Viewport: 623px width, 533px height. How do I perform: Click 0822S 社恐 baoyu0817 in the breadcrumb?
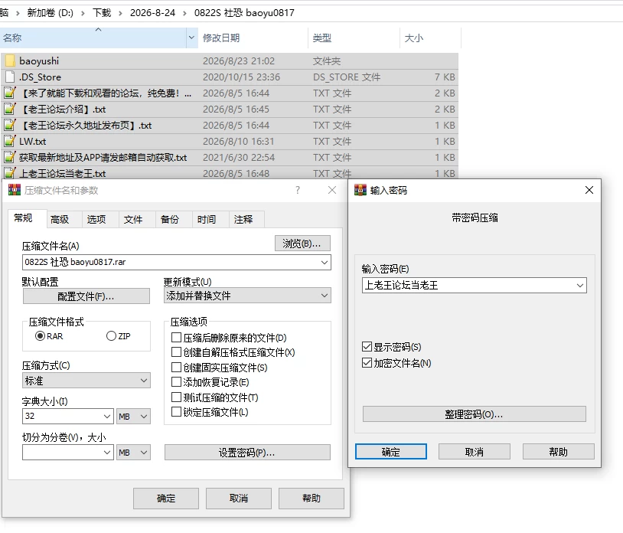pyautogui.click(x=244, y=13)
